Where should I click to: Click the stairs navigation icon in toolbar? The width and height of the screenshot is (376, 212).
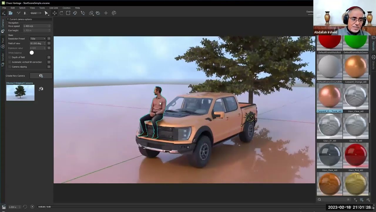click(19, 13)
